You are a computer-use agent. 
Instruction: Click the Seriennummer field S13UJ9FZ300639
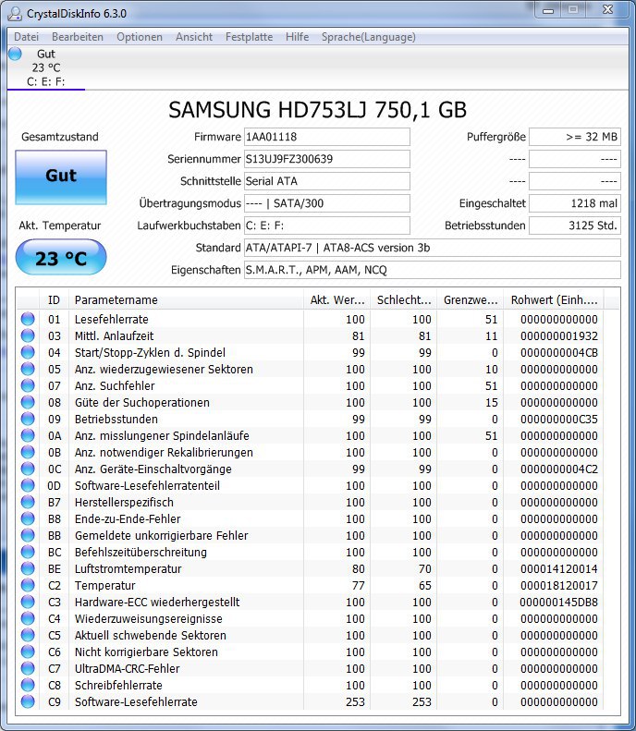coord(327,159)
